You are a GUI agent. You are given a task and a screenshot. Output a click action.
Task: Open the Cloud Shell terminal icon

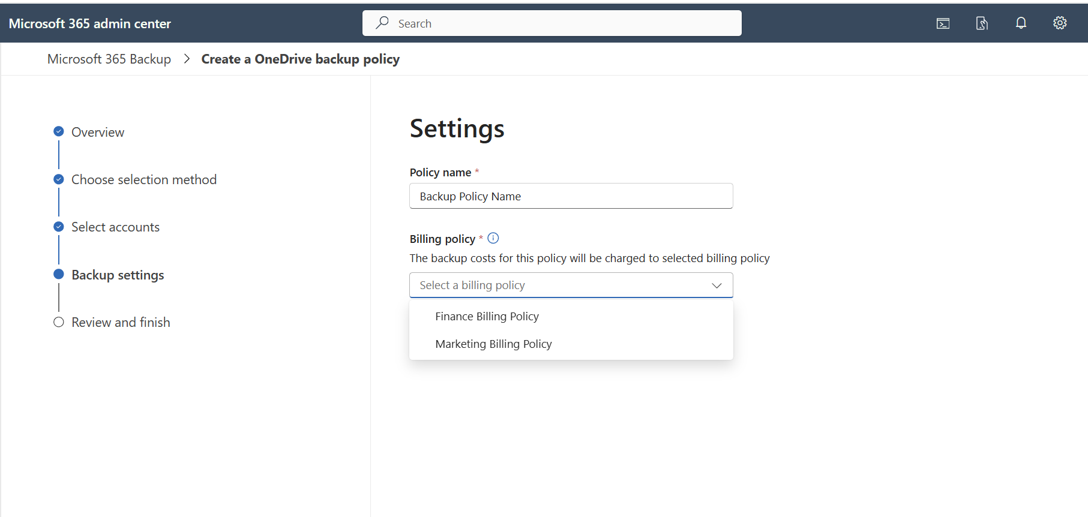[x=943, y=23]
